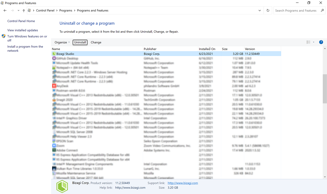The width and height of the screenshot is (327, 194).
Task: Click the magnifier search icon
Action: click(322, 10)
